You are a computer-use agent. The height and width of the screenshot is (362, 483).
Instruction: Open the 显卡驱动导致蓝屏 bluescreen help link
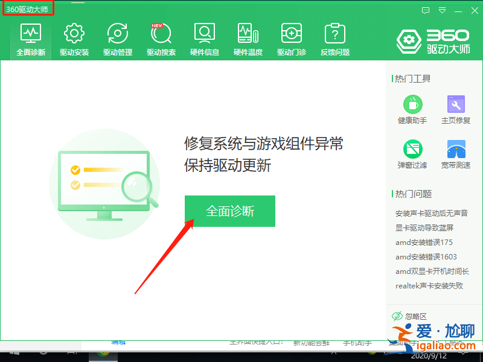point(425,227)
